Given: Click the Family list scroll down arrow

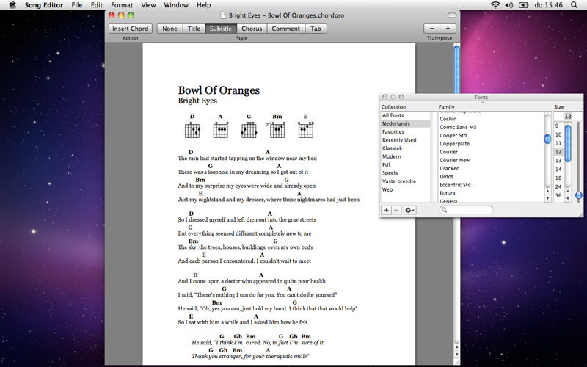Looking at the screenshot, I should tap(547, 198).
